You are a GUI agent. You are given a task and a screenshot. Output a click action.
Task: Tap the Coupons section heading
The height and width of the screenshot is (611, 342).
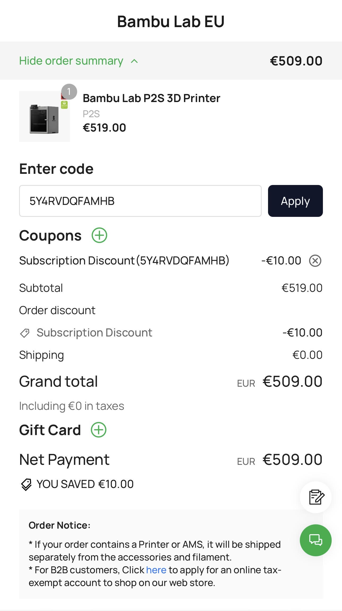(x=50, y=235)
